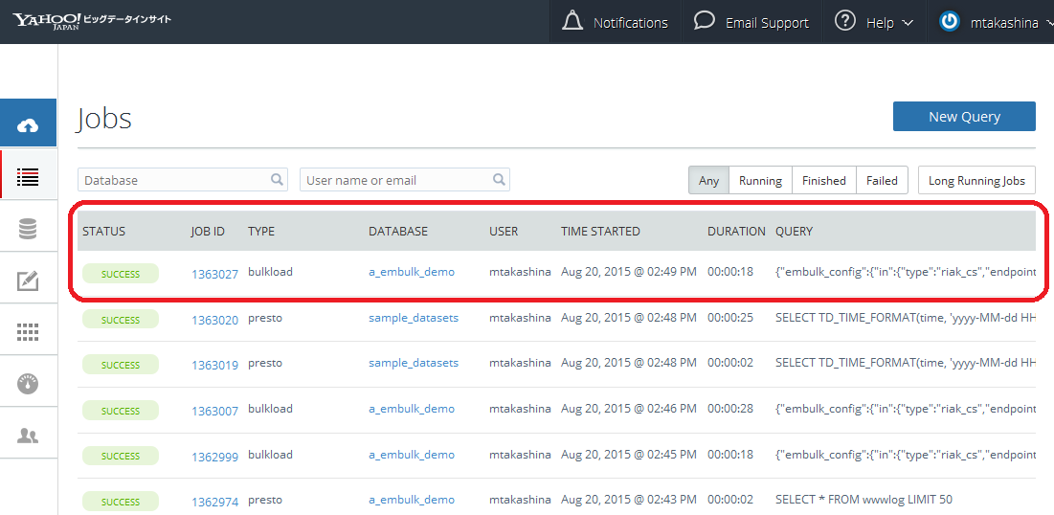Select the Failed filter tab
1054x515 pixels.
click(x=882, y=180)
